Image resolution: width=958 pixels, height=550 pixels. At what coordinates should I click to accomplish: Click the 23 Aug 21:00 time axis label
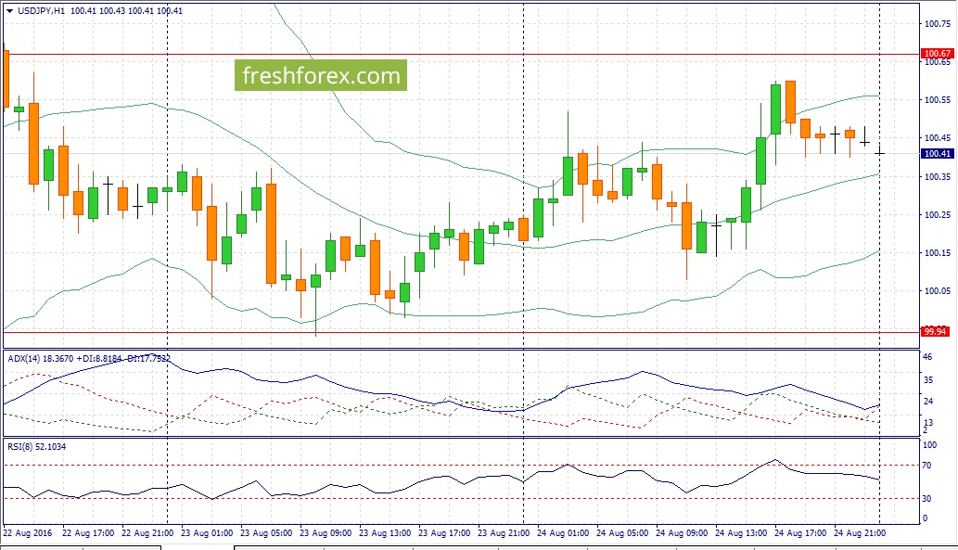[504, 533]
